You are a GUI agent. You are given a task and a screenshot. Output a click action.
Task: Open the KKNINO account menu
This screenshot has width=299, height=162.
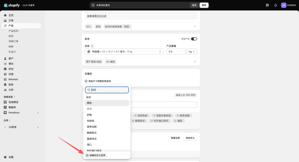[x=288, y=5]
